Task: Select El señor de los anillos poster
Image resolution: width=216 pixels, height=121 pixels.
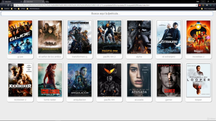Action: pos(50,37)
